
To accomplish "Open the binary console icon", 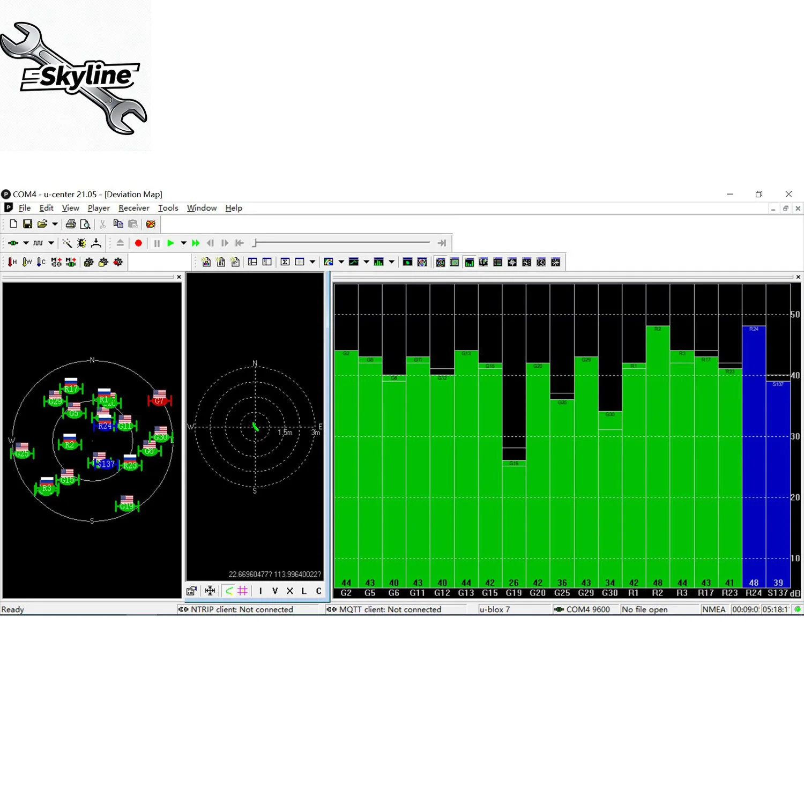I will point(221,262).
